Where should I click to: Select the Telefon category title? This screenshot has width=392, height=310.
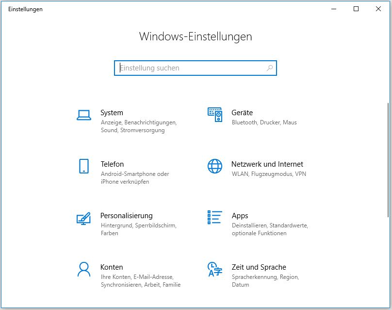click(112, 164)
